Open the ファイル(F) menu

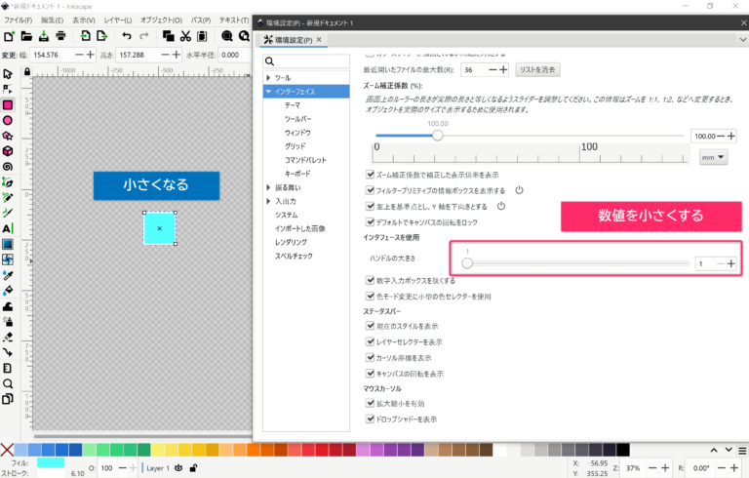19,20
